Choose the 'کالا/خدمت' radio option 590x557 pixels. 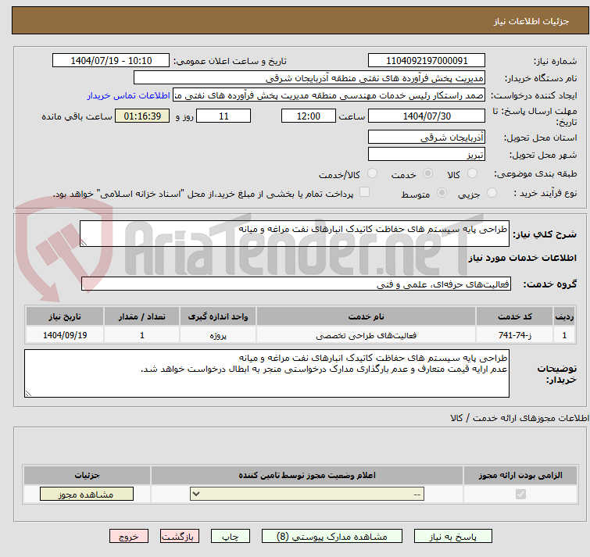[x=372, y=173]
